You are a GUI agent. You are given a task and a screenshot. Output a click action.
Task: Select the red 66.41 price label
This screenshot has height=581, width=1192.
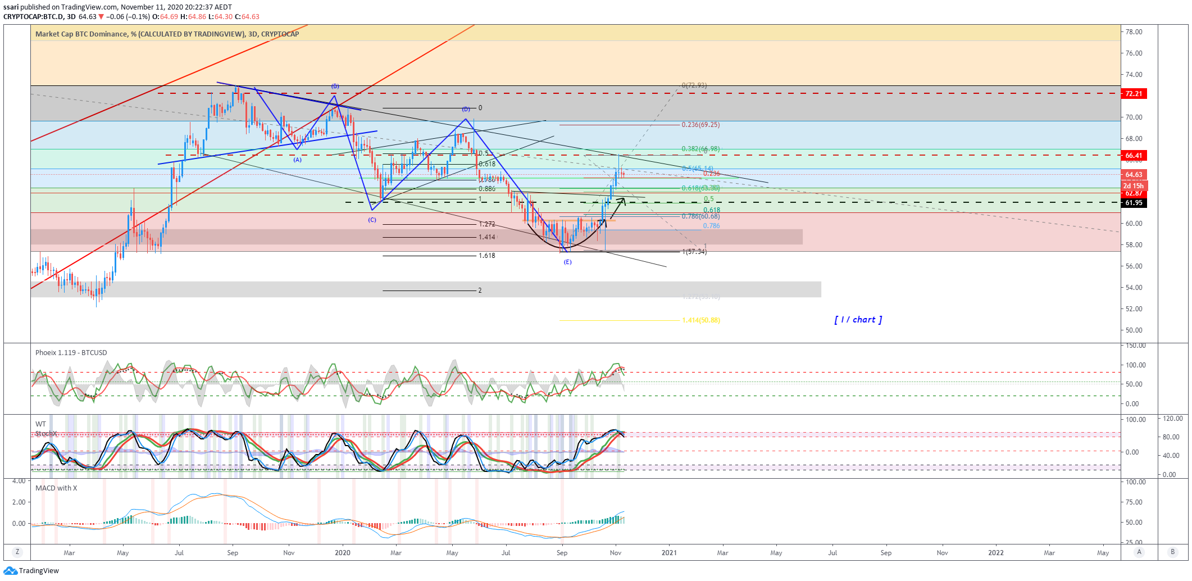pos(1134,156)
